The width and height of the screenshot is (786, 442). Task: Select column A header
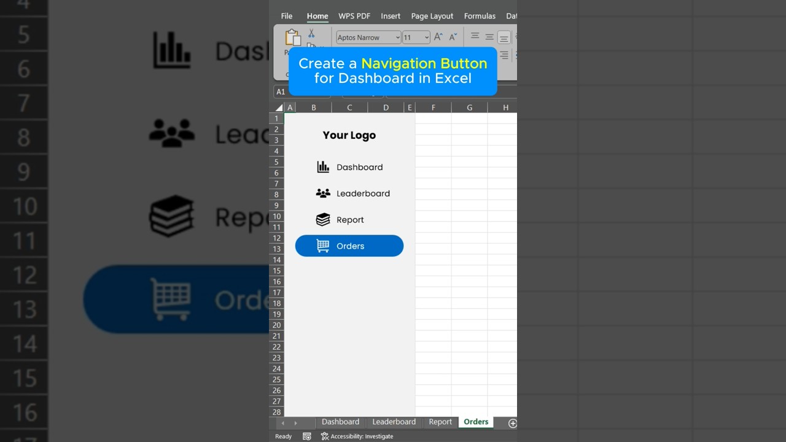click(290, 107)
